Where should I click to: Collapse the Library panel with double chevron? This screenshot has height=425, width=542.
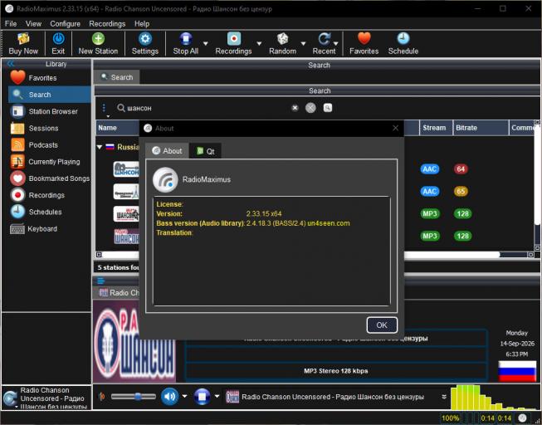tap(11, 64)
